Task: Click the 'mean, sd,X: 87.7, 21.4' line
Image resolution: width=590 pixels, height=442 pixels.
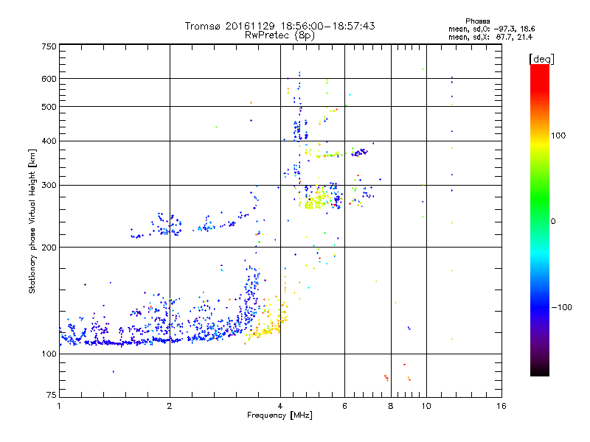Action: (x=490, y=37)
